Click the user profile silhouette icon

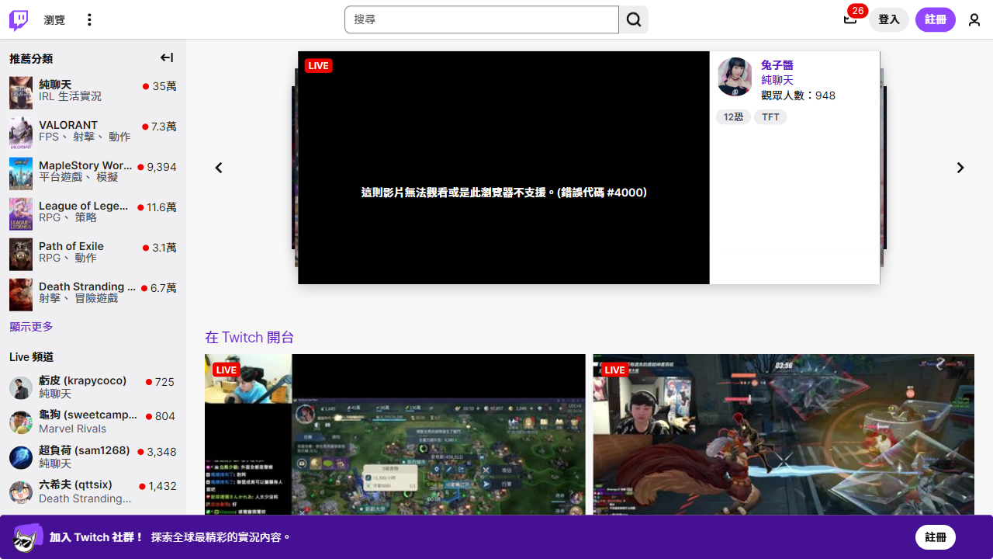click(x=974, y=19)
